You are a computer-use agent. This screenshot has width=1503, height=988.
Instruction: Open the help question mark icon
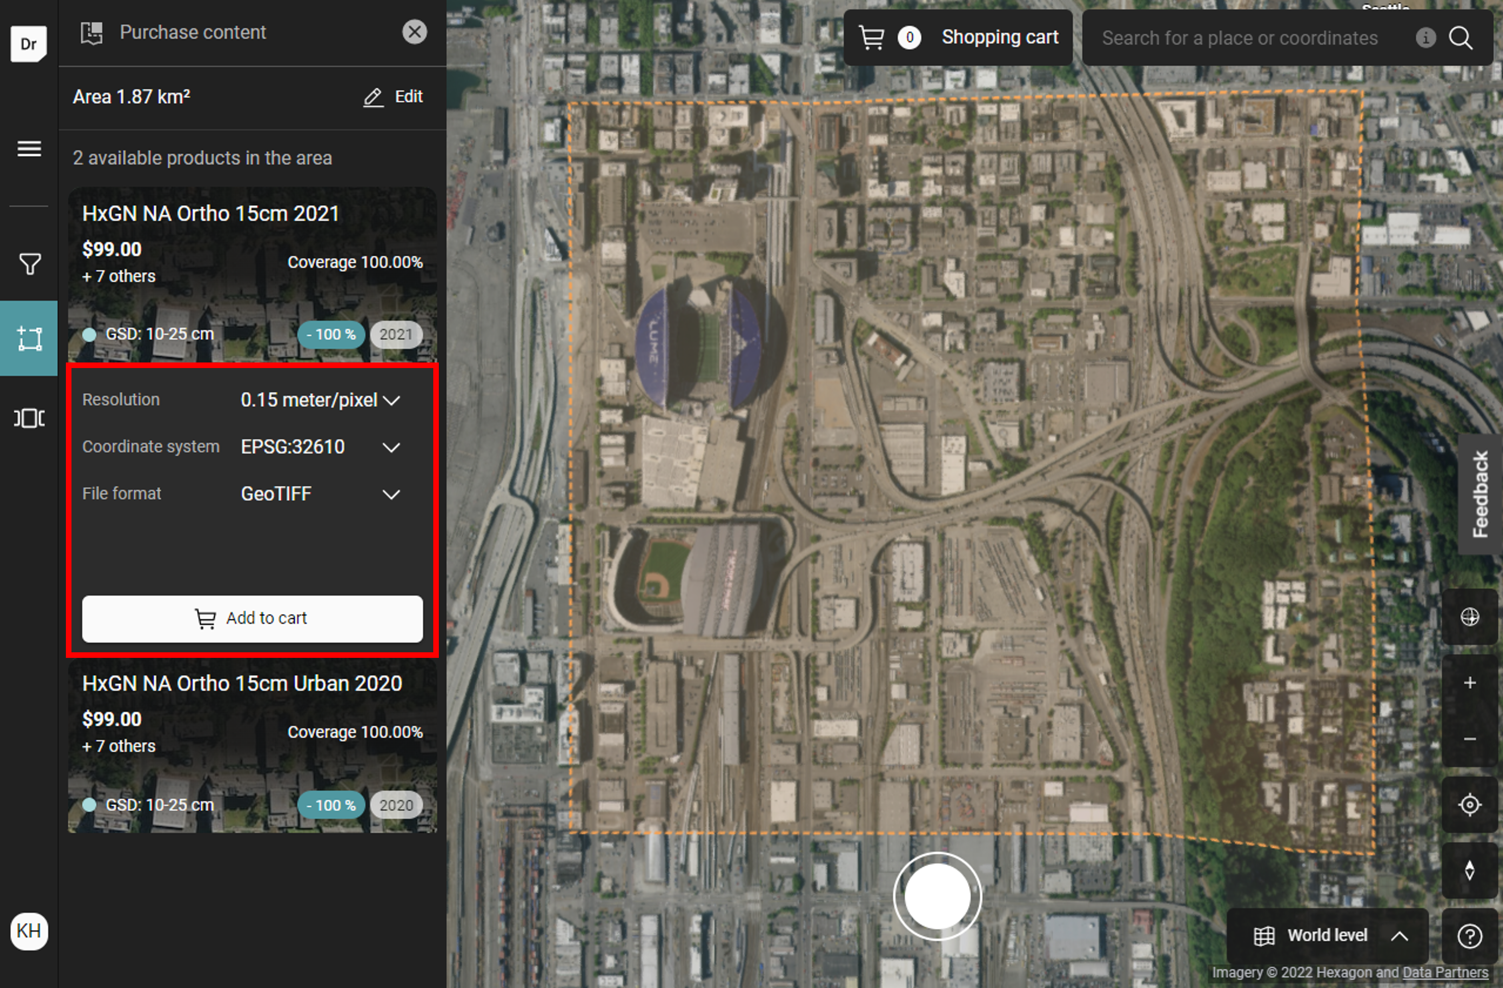tap(1469, 936)
